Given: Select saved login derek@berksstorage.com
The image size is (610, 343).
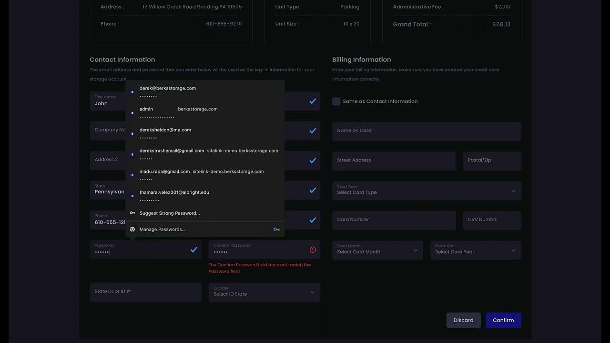Looking at the screenshot, I should 205,91.
